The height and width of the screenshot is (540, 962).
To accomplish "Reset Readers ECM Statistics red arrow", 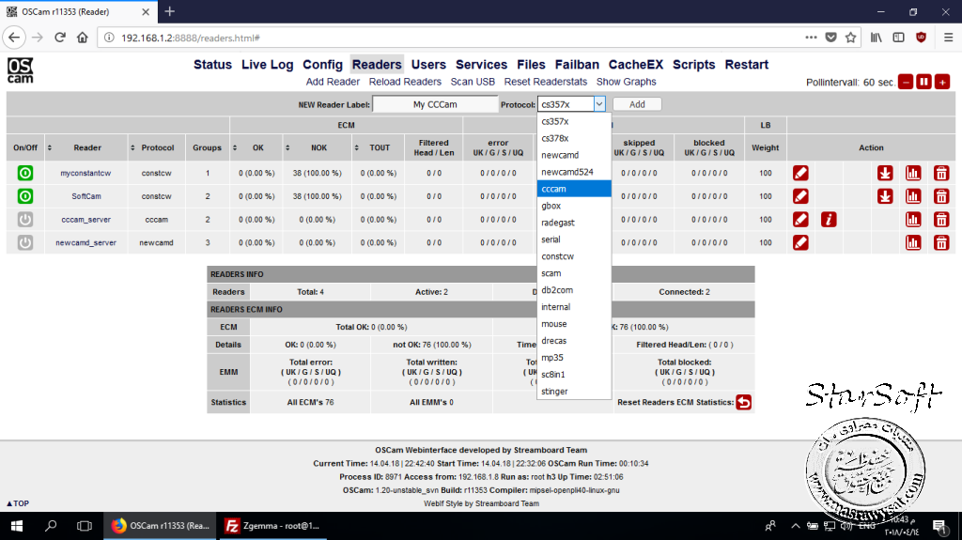I will click(744, 403).
